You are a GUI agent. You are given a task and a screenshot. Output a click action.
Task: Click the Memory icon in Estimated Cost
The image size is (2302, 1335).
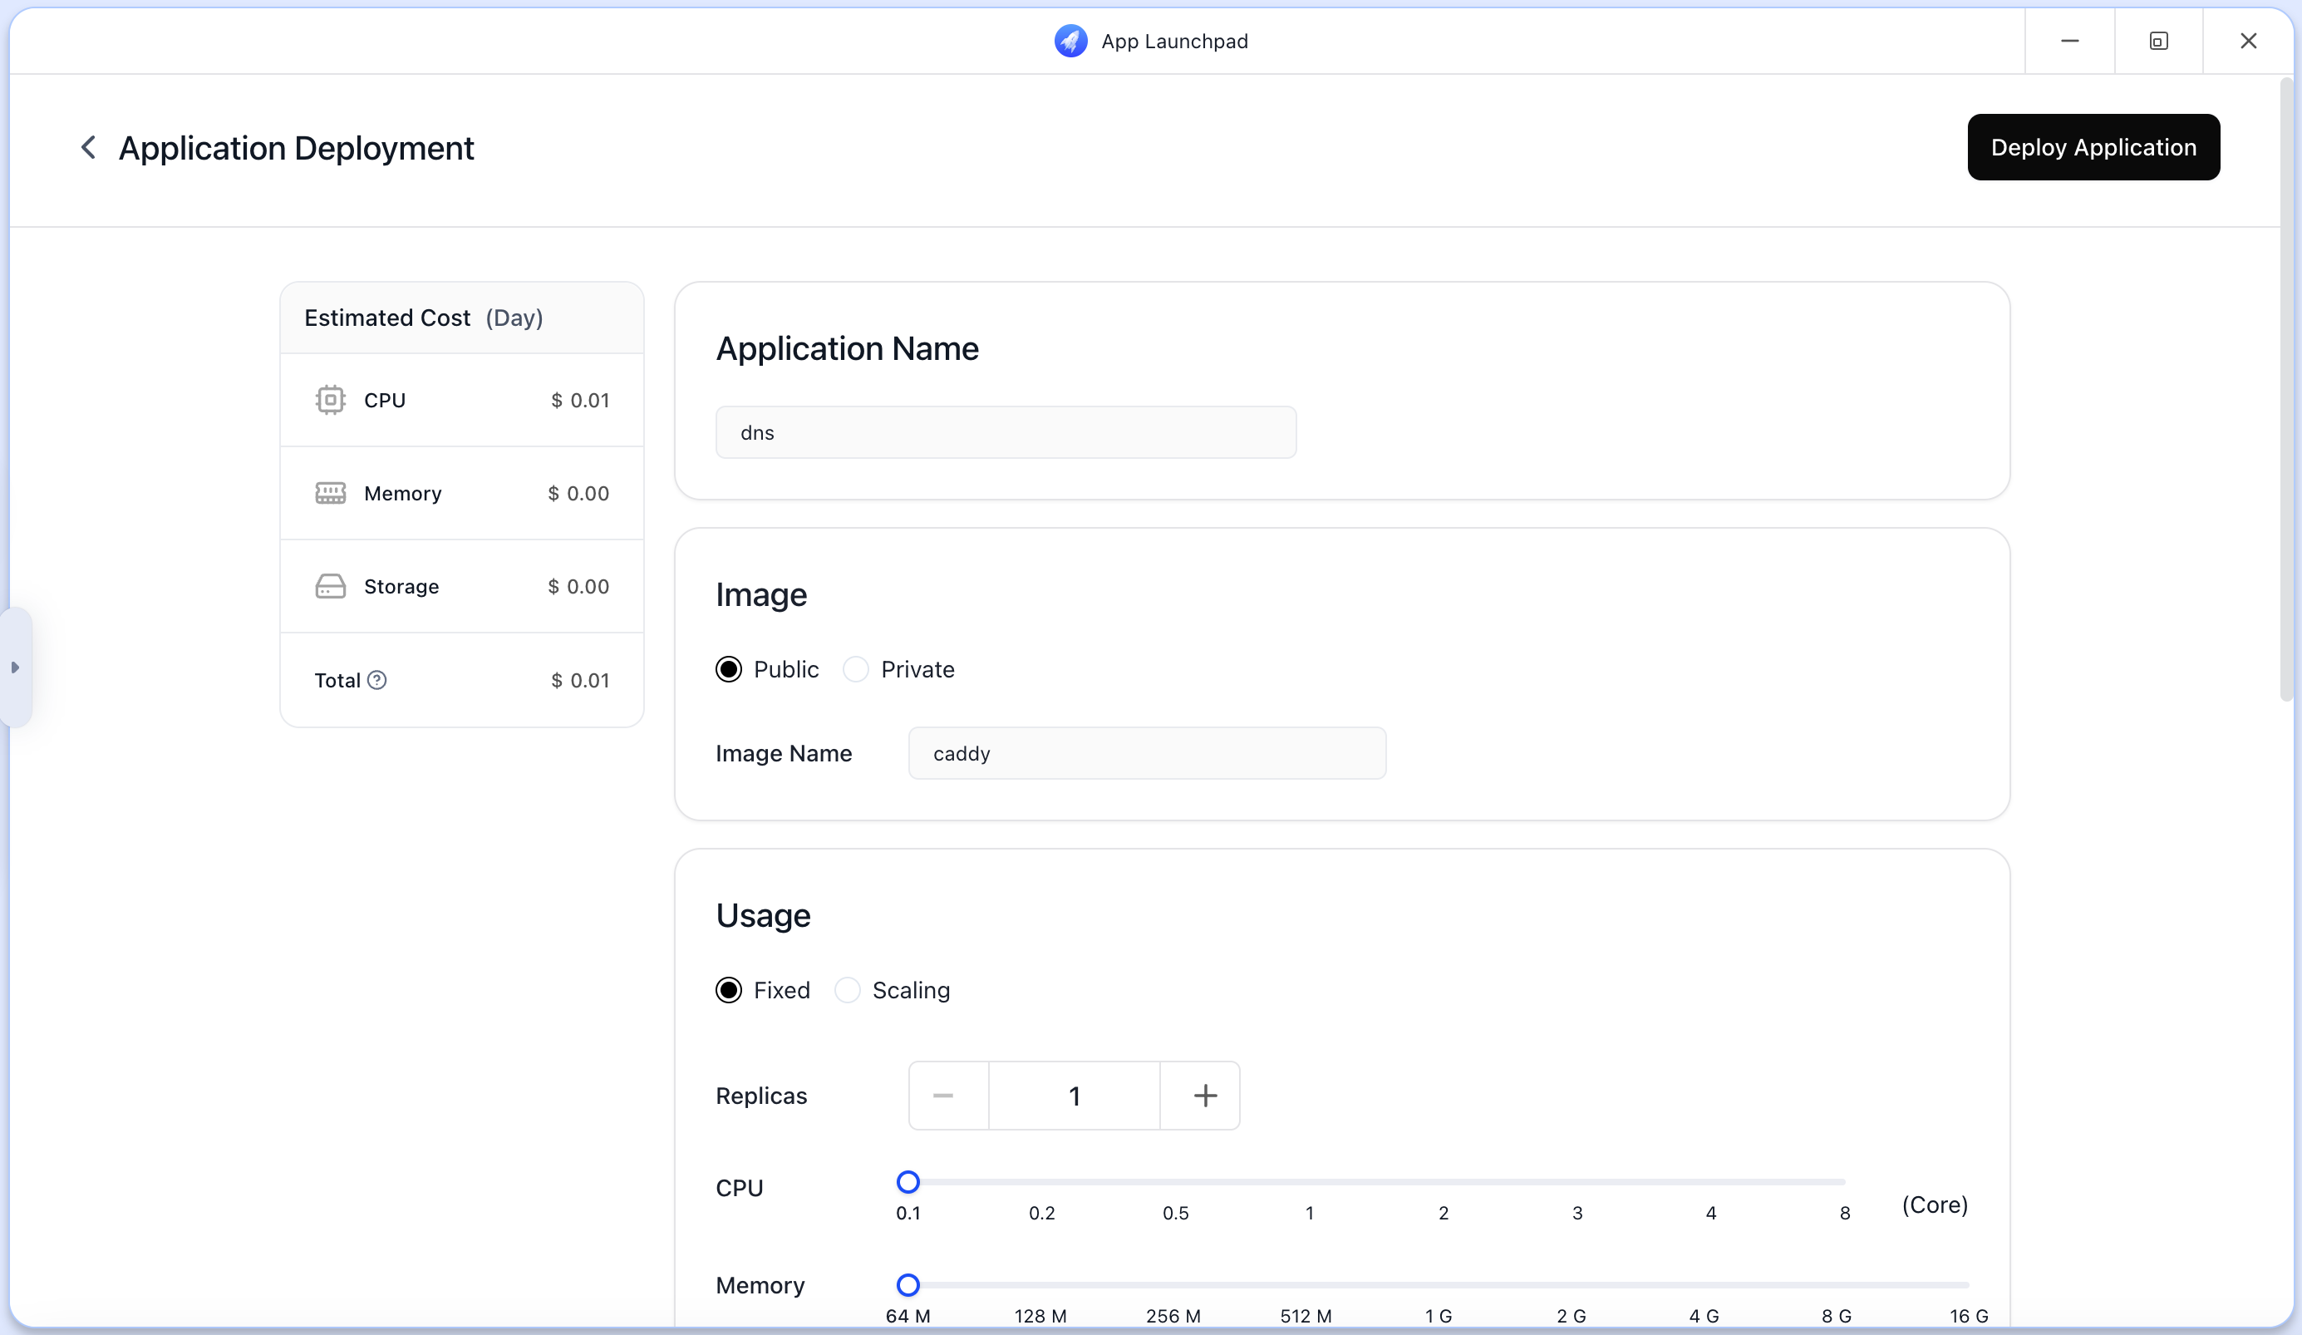pyautogui.click(x=331, y=494)
